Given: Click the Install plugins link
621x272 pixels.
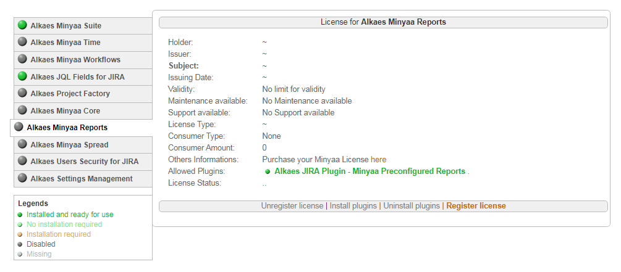Looking at the screenshot, I should pyautogui.click(x=353, y=206).
